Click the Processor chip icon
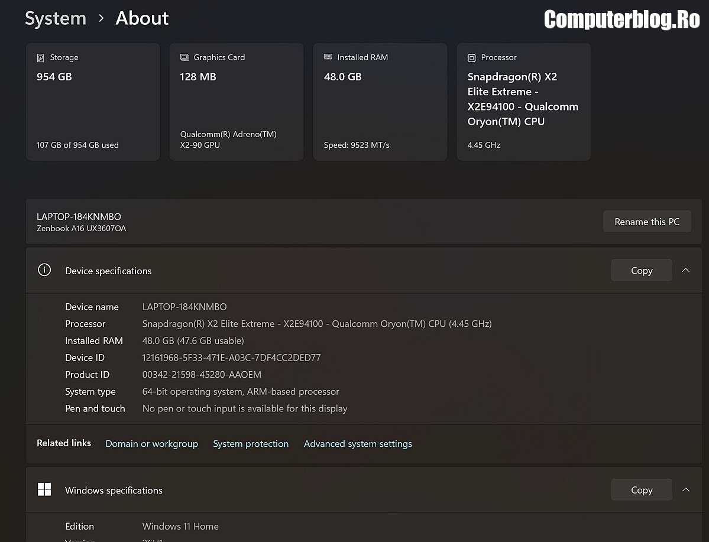The height and width of the screenshot is (542, 709). click(471, 58)
